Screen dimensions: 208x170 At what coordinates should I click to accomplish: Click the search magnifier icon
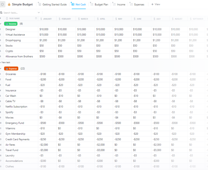1,13
